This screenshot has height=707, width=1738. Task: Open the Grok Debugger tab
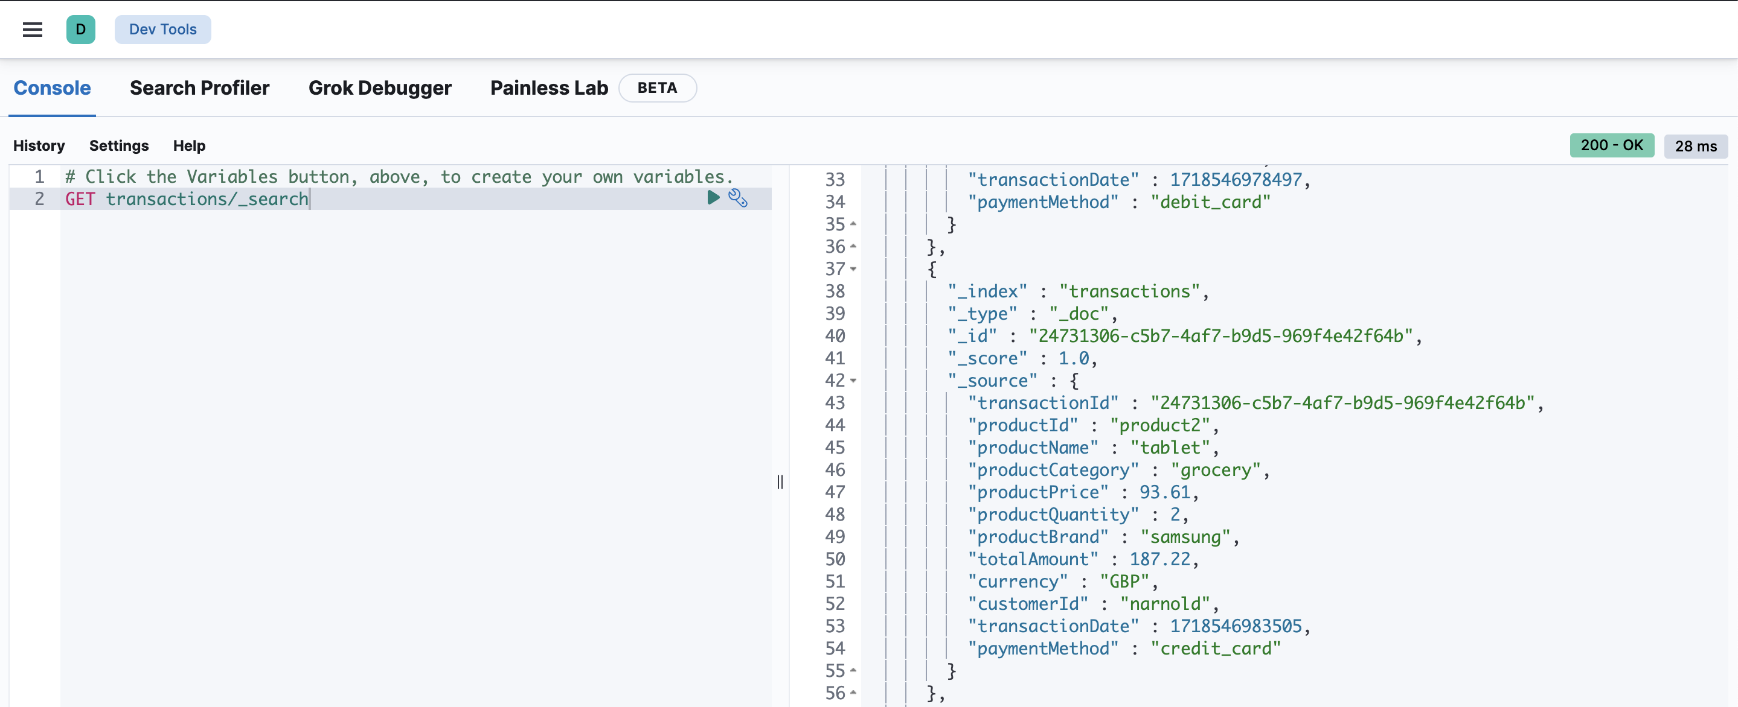379,88
